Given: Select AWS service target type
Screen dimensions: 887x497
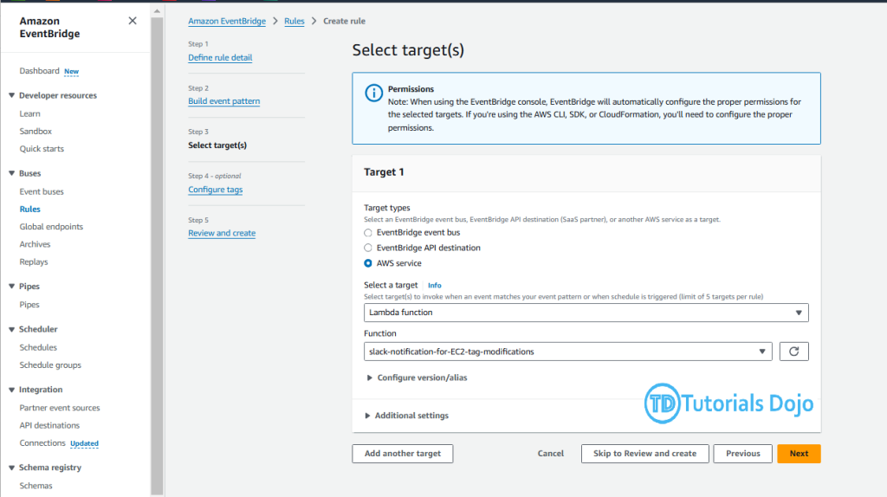Looking at the screenshot, I should coord(368,263).
